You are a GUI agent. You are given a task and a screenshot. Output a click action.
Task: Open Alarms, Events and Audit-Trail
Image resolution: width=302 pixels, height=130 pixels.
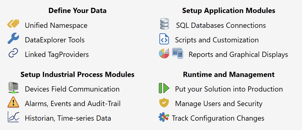(73, 104)
